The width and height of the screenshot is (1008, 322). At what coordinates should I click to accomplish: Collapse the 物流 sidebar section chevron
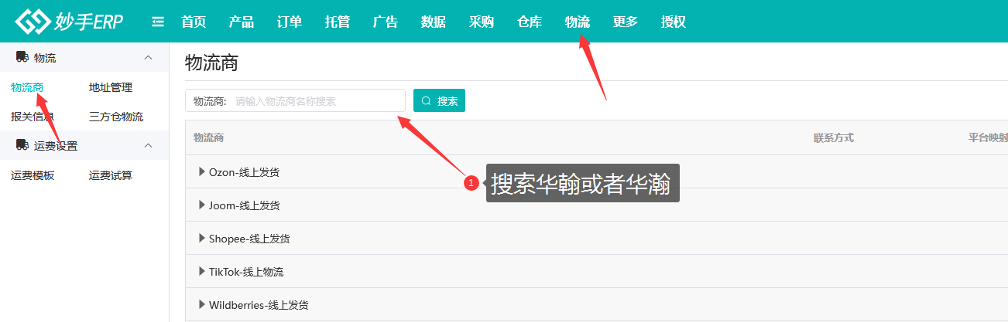149,58
